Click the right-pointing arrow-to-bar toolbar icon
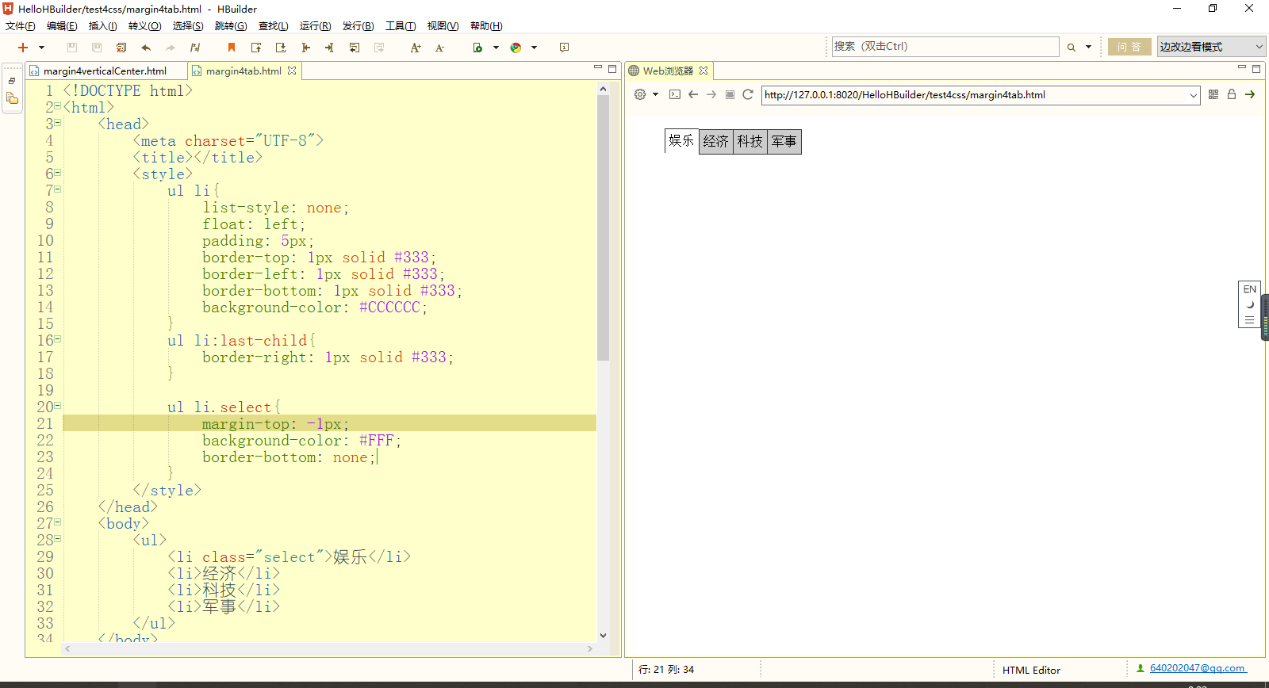 (330, 48)
